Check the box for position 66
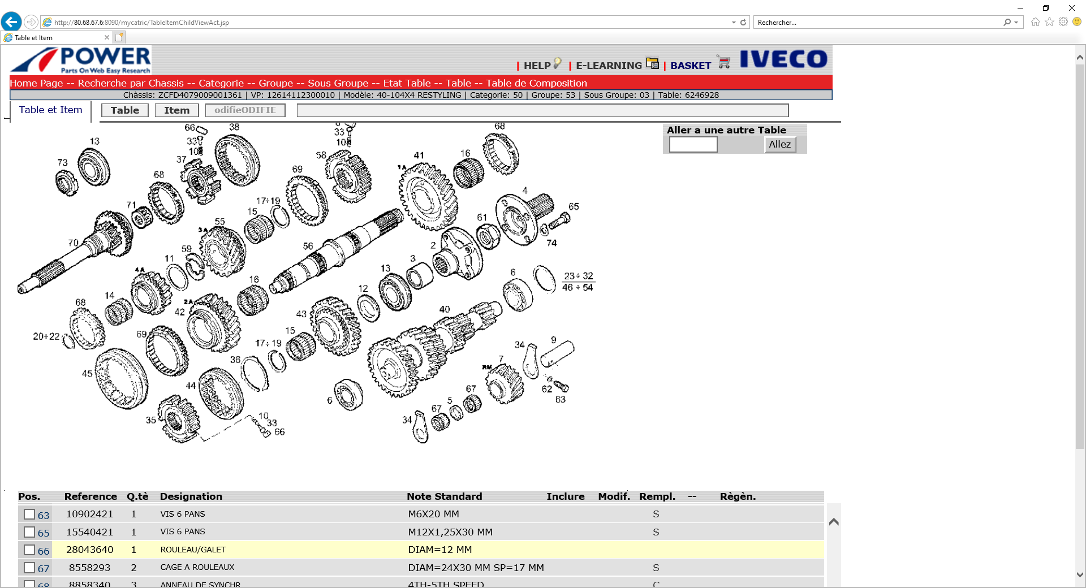 point(29,550)
